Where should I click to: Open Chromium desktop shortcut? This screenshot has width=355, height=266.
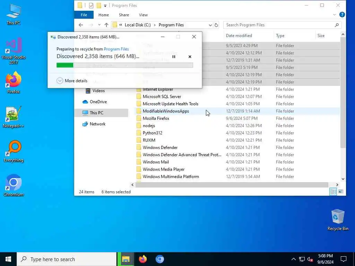[x=14, y=186]
